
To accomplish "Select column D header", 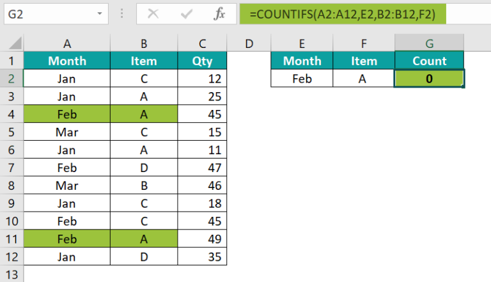I will coord(249,43).
